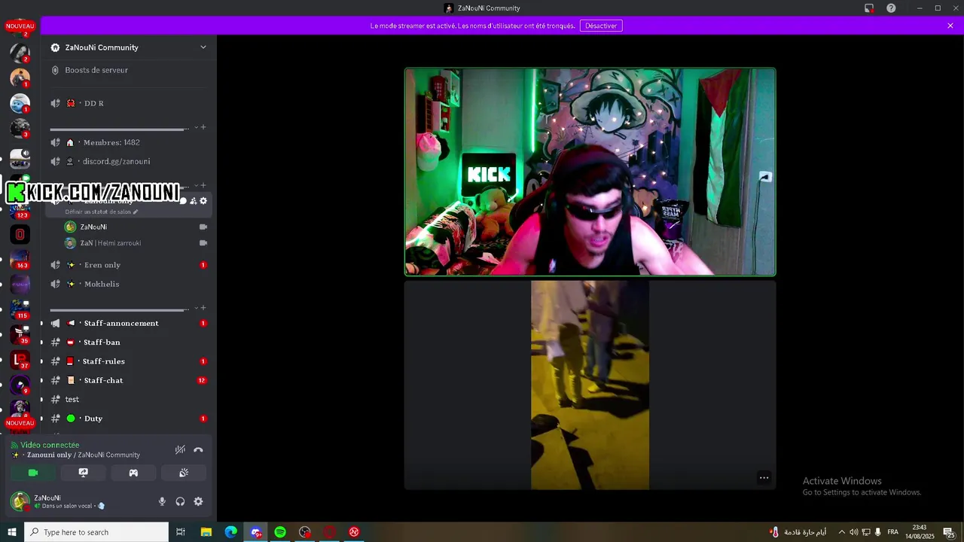Join the Mokhelis voice channel
964x542 pixels.
pos(128,284)
